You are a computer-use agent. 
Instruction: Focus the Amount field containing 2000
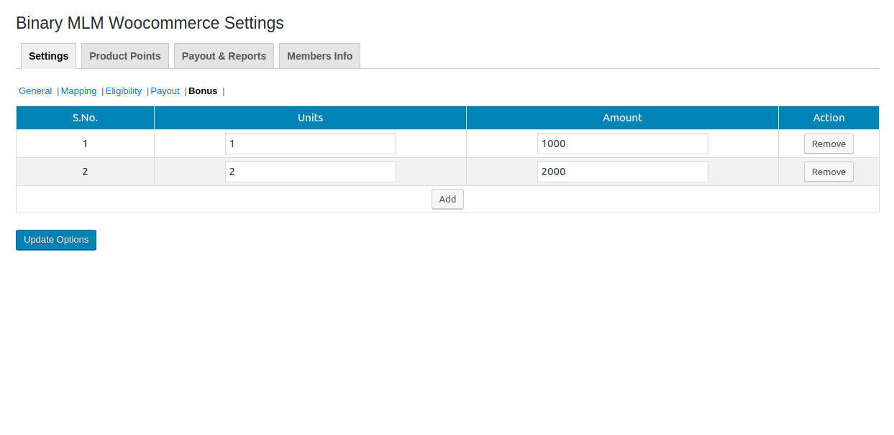pos(622,172)
